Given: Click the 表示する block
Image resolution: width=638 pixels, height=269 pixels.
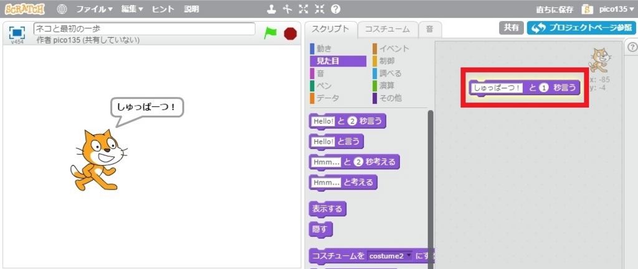Looking at the screenshot, I should (x=328, y=209).
